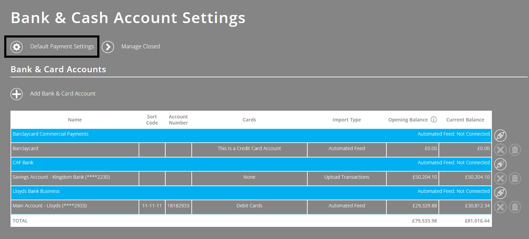Select Add Bank & Card Account text

(x=63, y=94)
